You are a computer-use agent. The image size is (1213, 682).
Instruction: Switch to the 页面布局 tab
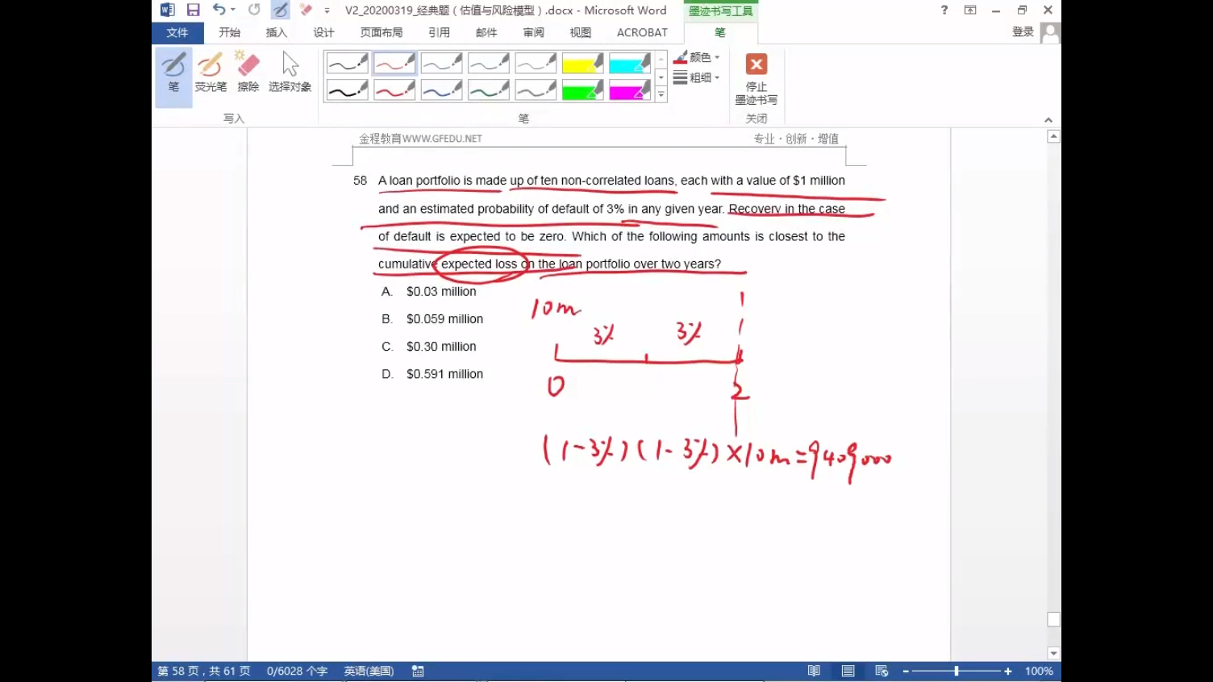pyautogui.click(x=381, y=32)
